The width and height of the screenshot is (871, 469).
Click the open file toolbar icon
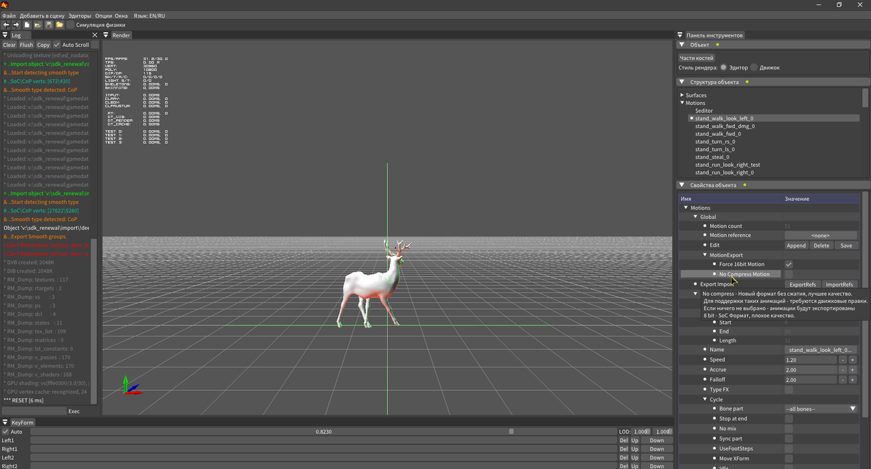(38, 25)
